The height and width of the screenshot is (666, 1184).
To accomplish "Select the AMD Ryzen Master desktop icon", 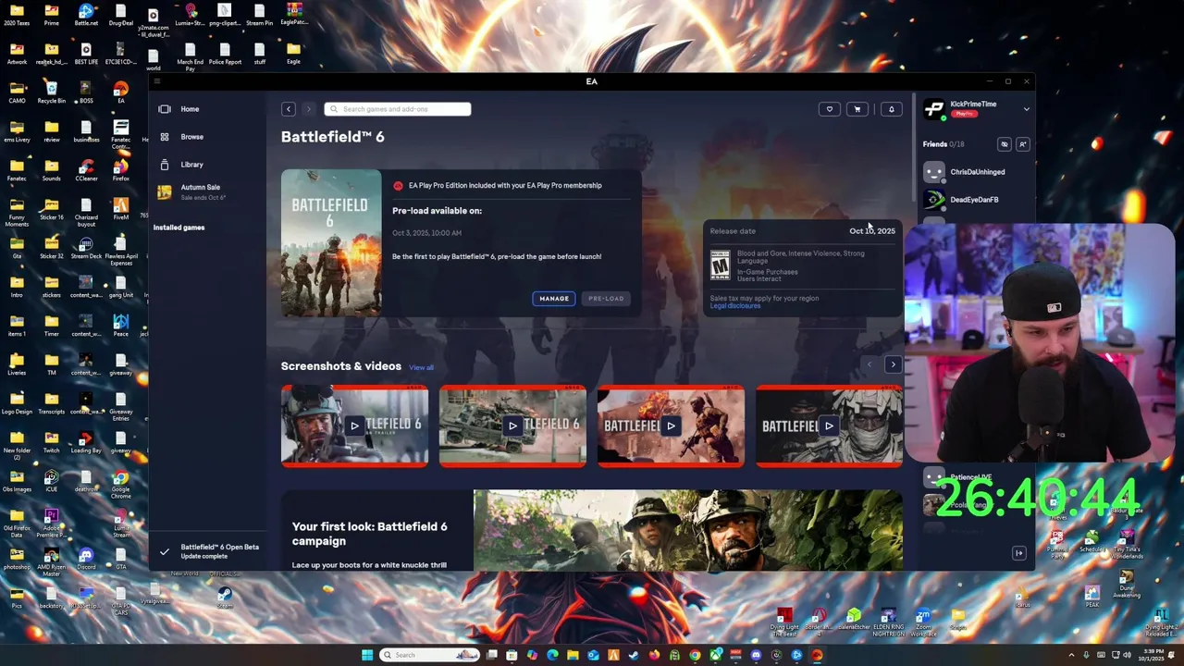I will pos(51,561).
